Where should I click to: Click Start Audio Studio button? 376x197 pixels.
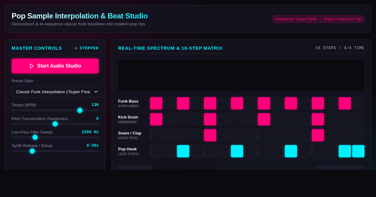click(x=55, y=66)
